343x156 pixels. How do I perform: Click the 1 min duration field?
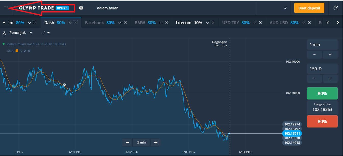point(322,45)
